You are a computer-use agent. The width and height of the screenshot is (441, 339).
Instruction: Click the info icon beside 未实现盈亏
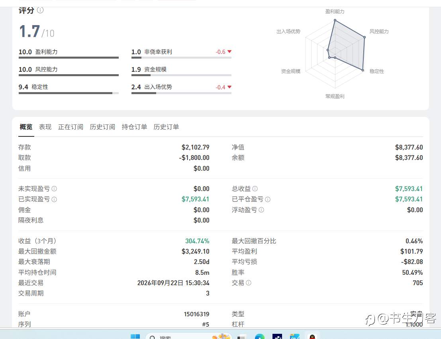click(x=54, y=189)
